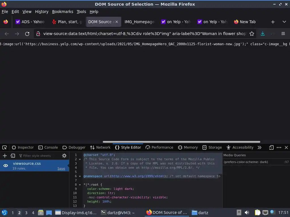Close the DOM Source tab
The image size is (290, 217).
pos(117,22)
